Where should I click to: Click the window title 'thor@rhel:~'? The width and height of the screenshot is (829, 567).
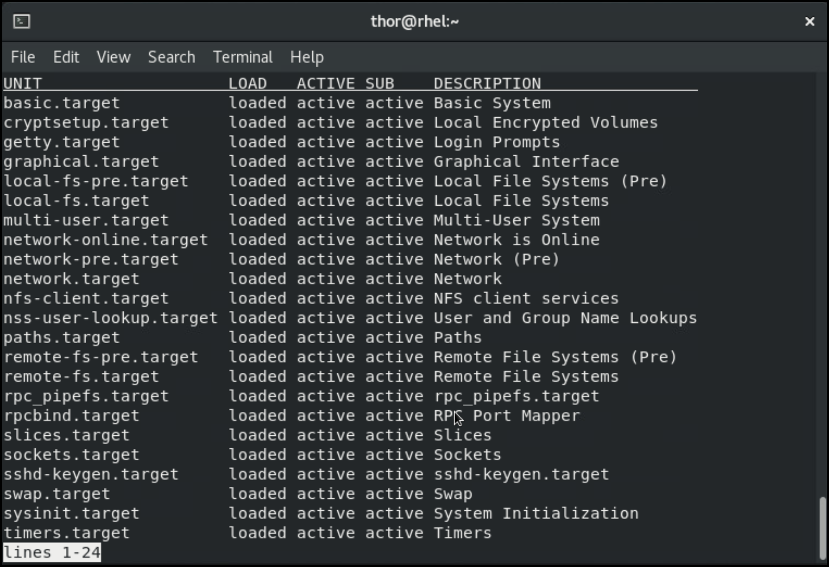[x=414, y=21]
